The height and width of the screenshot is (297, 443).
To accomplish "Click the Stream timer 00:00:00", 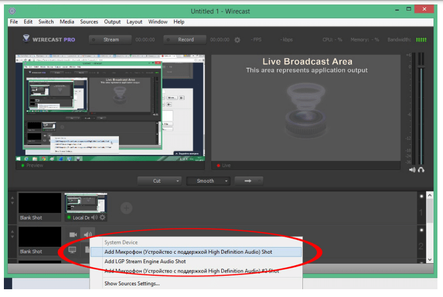I will click(145, 40).
